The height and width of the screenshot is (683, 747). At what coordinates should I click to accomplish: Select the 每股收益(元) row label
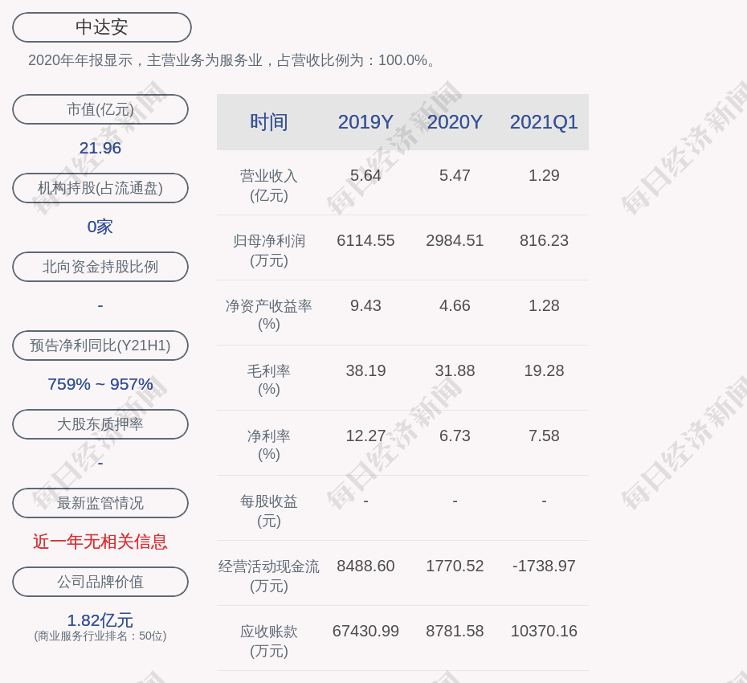[x=269, y=510]
